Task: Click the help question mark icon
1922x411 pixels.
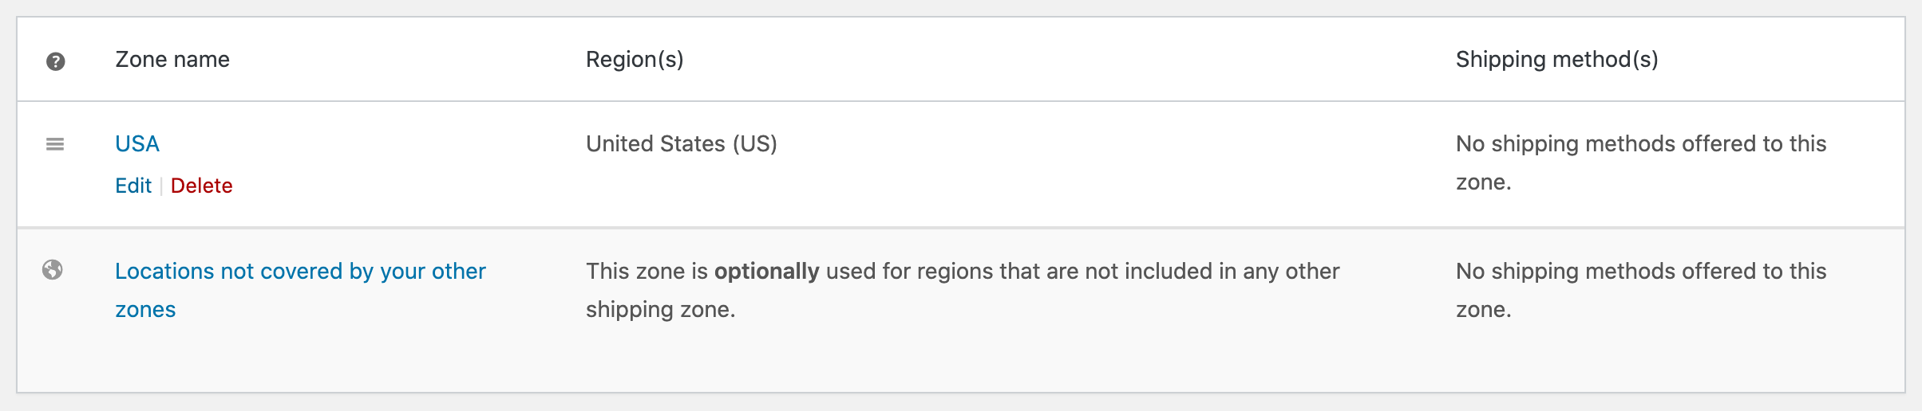Action: tap(55, 61)
